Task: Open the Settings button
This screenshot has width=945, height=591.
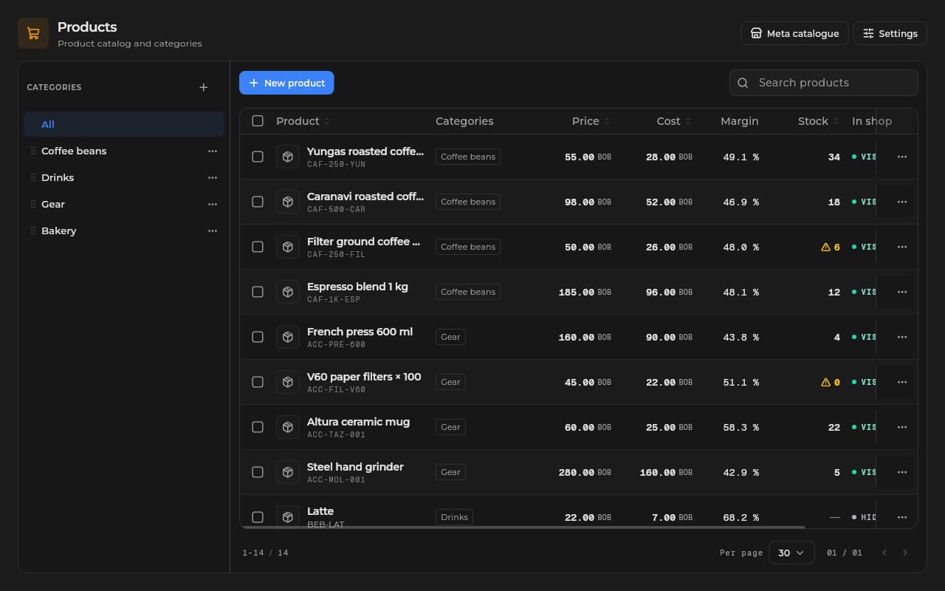Action: click(x=890, y=33)
